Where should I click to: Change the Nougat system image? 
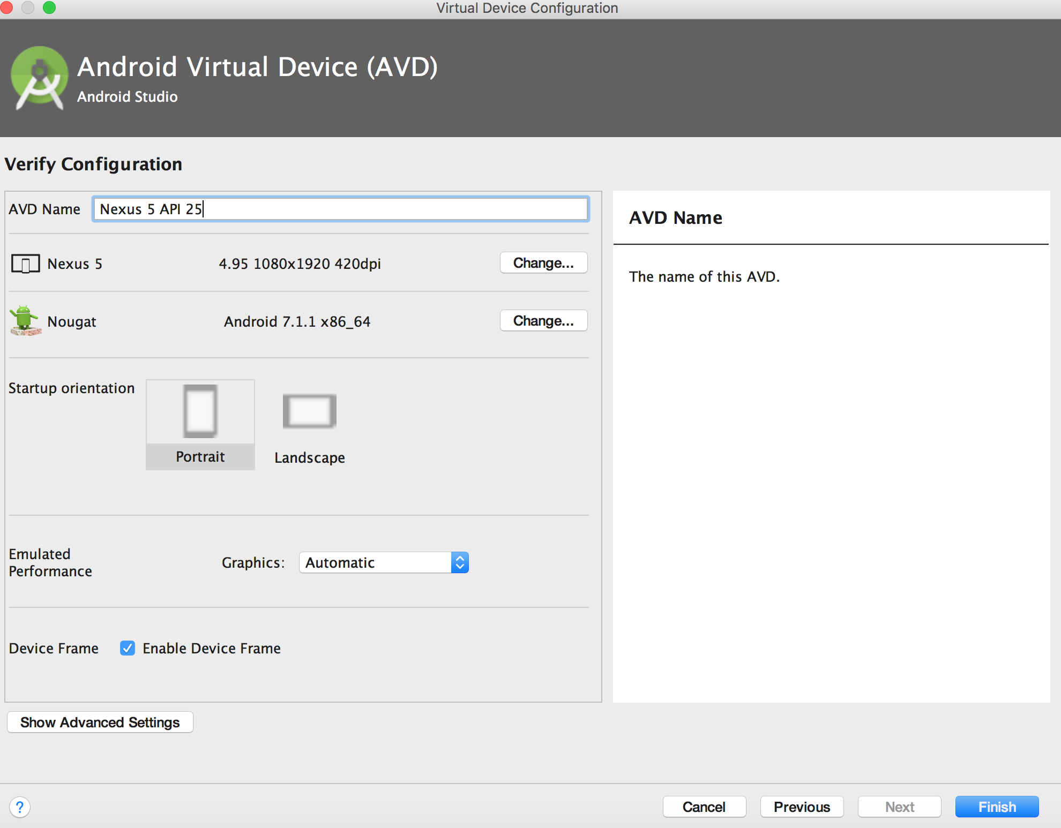pos(543,321)
